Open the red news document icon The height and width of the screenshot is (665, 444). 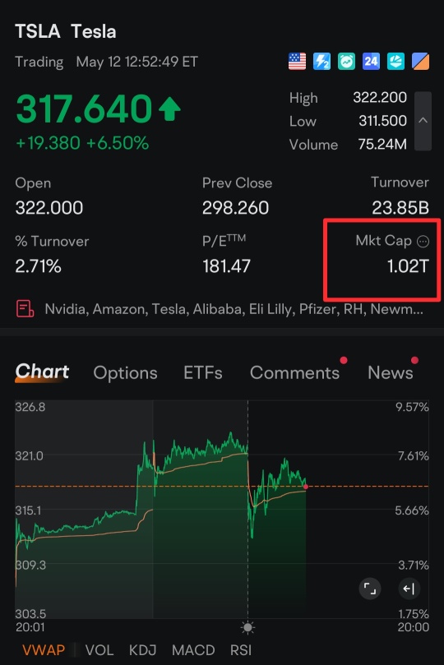click(x=25, y=309)
